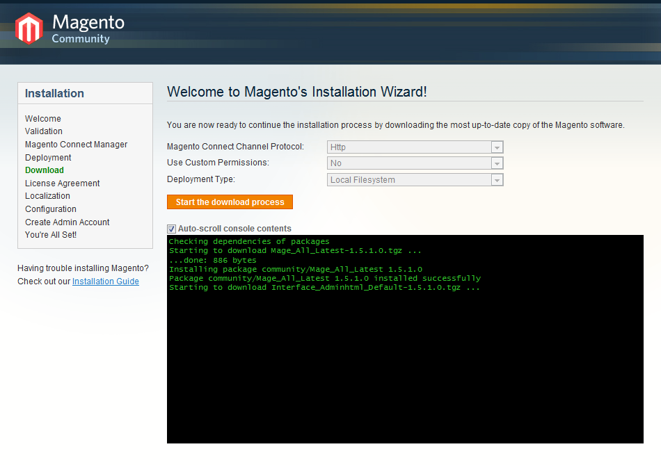Click console line '...done: 886 bytes'
The height and width of the screenshot is (465, 661).
[212, 260]
